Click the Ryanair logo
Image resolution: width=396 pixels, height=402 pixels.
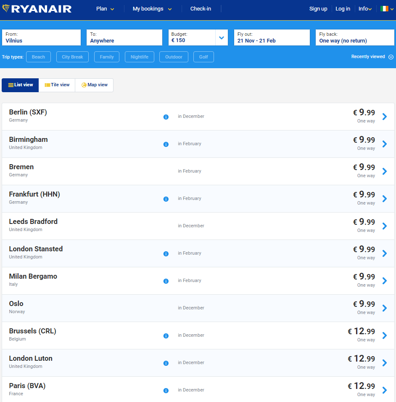(37, 9)
